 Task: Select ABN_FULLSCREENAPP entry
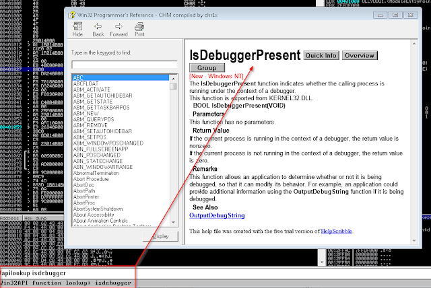100,149
